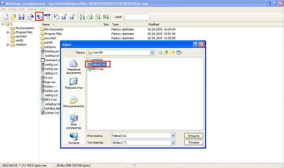Open the File menu
The width and height of the screenshot is (284, 168).
point(3,9)
